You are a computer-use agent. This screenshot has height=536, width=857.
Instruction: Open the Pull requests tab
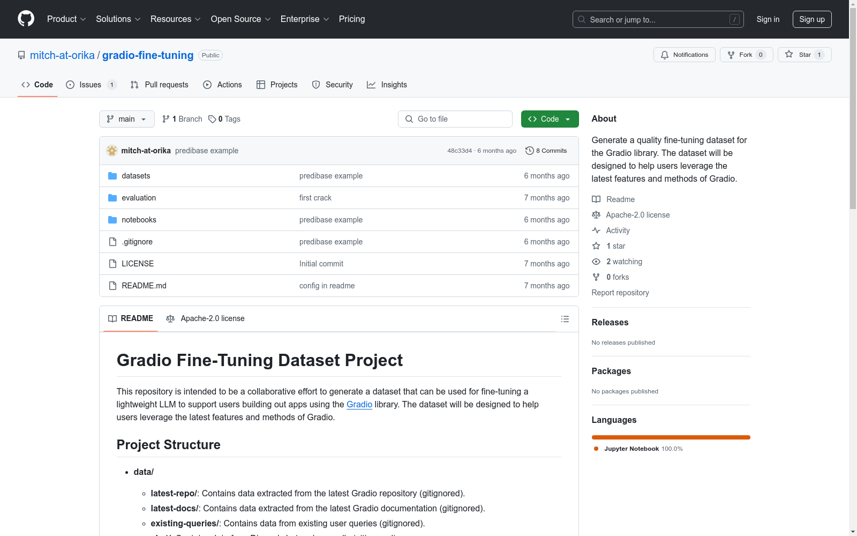tap(160, 85)
